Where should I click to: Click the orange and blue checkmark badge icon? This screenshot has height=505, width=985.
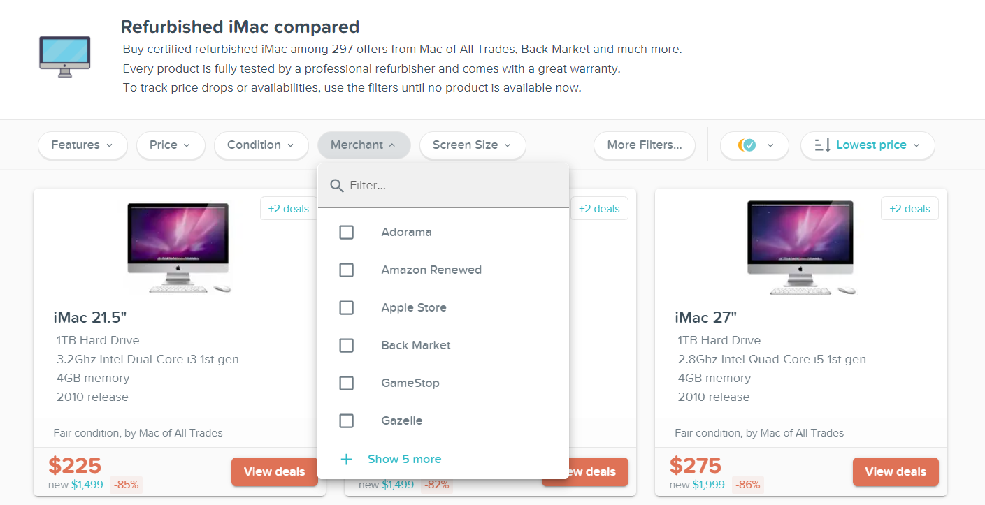(747, 145)
